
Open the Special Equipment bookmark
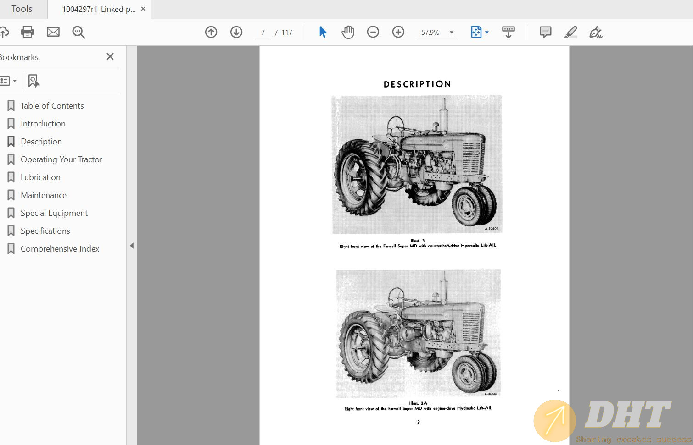coord(54,213)
